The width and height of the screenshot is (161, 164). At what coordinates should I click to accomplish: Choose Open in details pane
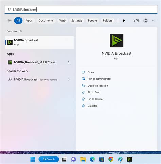pyautogui.click(x=91, y=72)
